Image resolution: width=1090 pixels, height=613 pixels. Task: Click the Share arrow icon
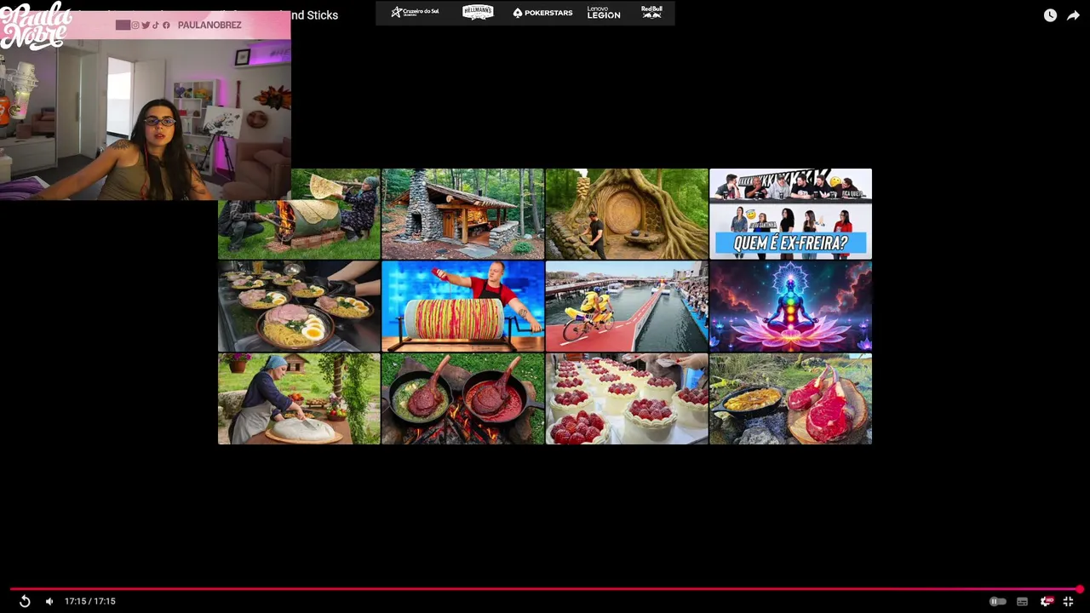[x=1073, y=15]
